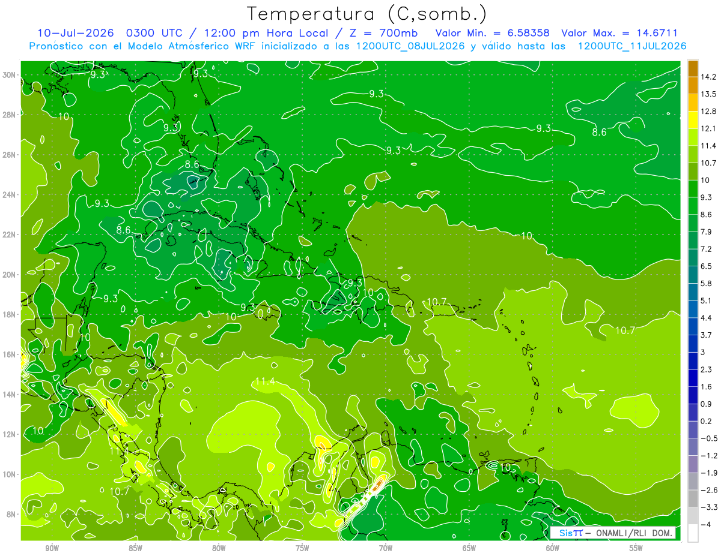Screen dimensions: 721x556
Task: Click the title "Temperatura (C,somb.)"
Action: coord(367,14)
